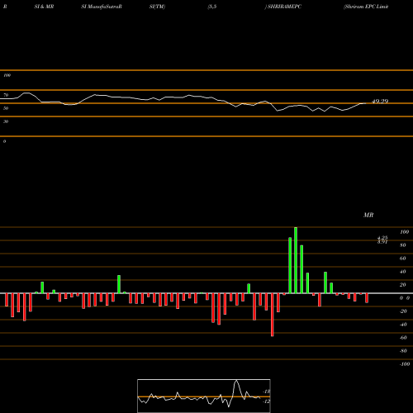Screen dimensions: 413x413
Task: Click the '(Shriram EPC Limit' company name text
Action: point(366,7)
